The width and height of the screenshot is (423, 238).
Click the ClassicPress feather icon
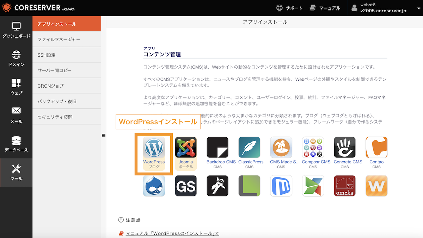pyautogui.click(x=249, y=148)
